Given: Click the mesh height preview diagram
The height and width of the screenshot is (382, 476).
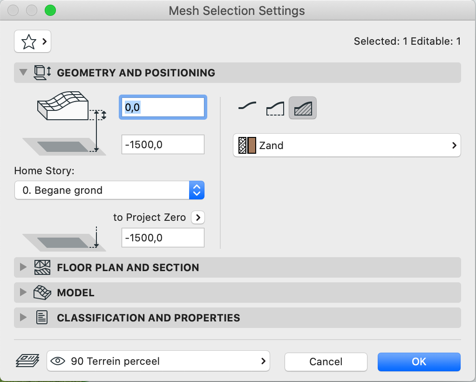Looking at the screenshot, I should (x=64, y=123).
